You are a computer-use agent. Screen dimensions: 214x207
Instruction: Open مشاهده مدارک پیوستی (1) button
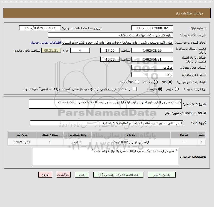[x=118, y=175]
